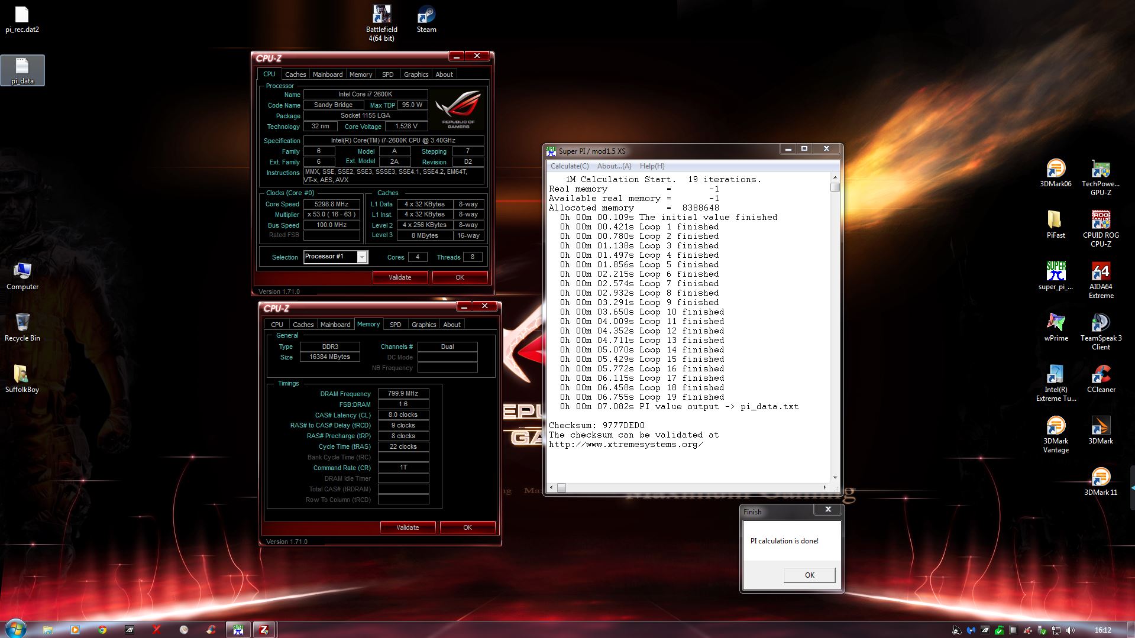Open the About...(A) menu in Super PI

614,166
